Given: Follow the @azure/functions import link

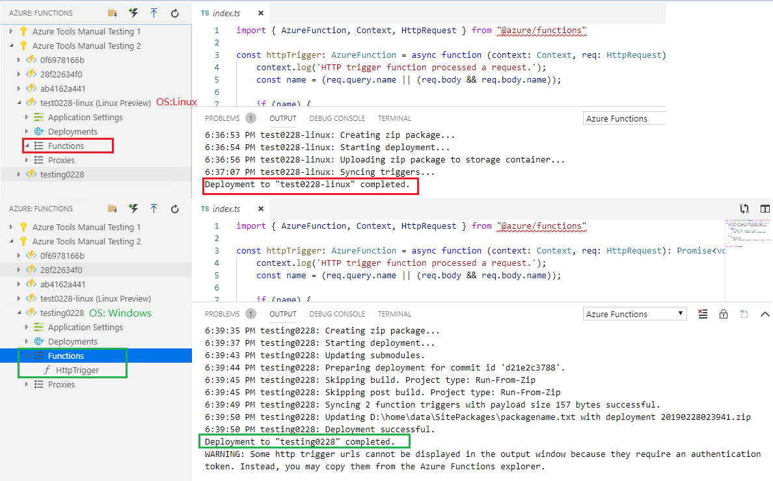Looking at the screenshot, I should 541,30.
